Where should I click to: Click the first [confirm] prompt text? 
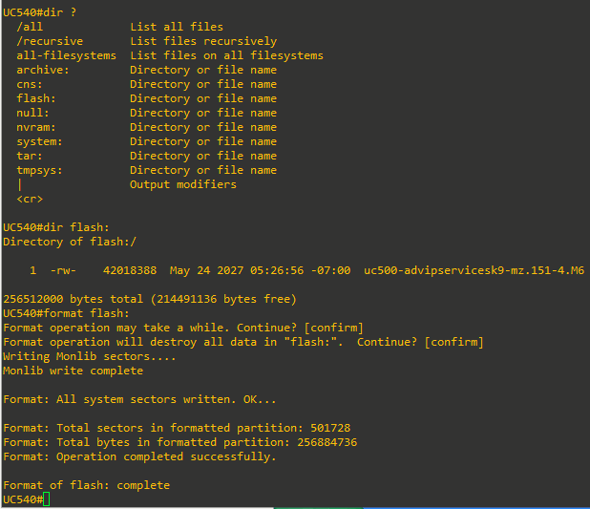coord(333,328)
